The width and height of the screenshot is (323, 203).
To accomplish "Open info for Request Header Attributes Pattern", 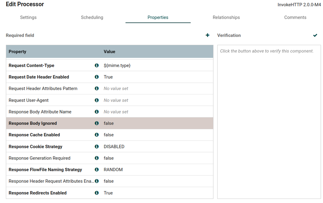I will (x=97, y=89).
